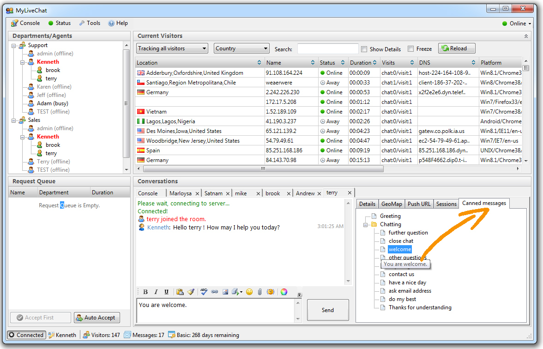This screenshot has width=543, height=349.
Task: Open the Online status dropdown
Action: (x=517, y=24)
